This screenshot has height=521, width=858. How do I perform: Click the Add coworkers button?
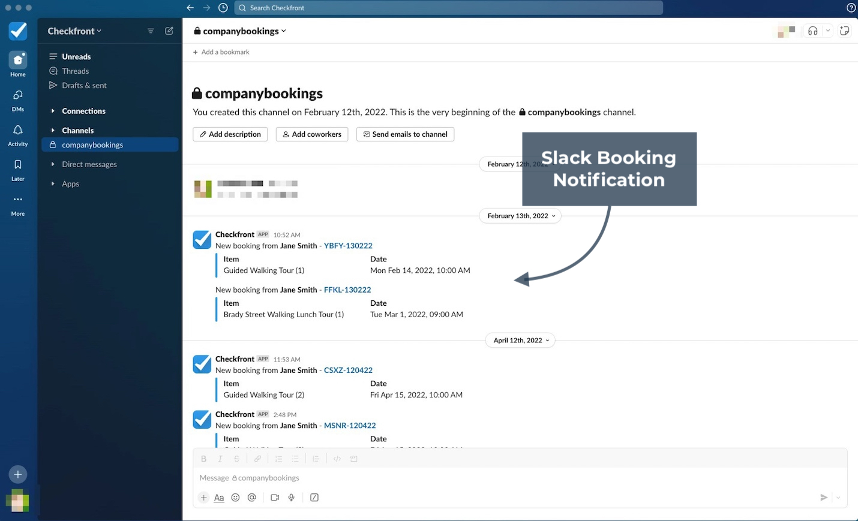point(312,134)
